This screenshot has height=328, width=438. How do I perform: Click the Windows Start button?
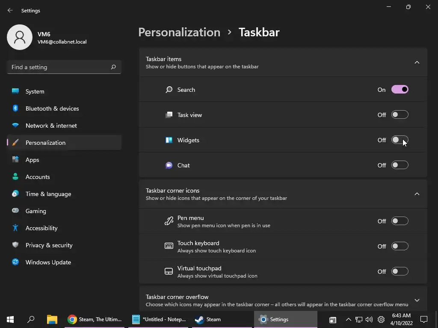(x=10, y=319)
